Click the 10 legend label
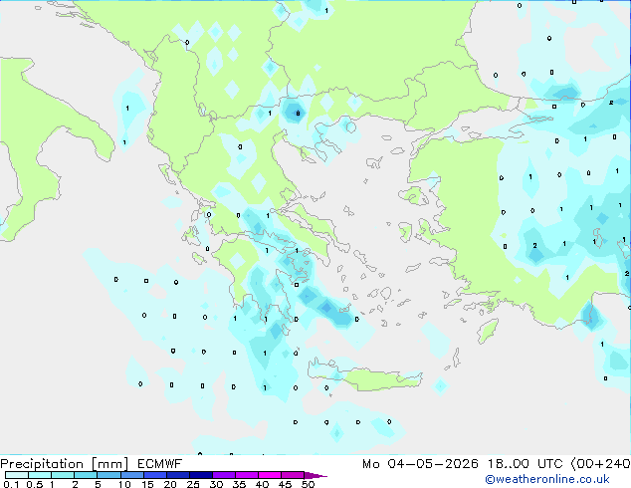Image resolution: width=631 pixels, height=488 pixels. [124, 484]
